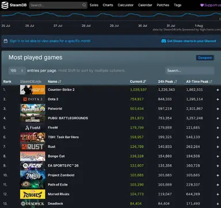This screenshot has width=221, height=208.
Task: Click the calendar icon beside Sign in
Action: pos(6,41)
